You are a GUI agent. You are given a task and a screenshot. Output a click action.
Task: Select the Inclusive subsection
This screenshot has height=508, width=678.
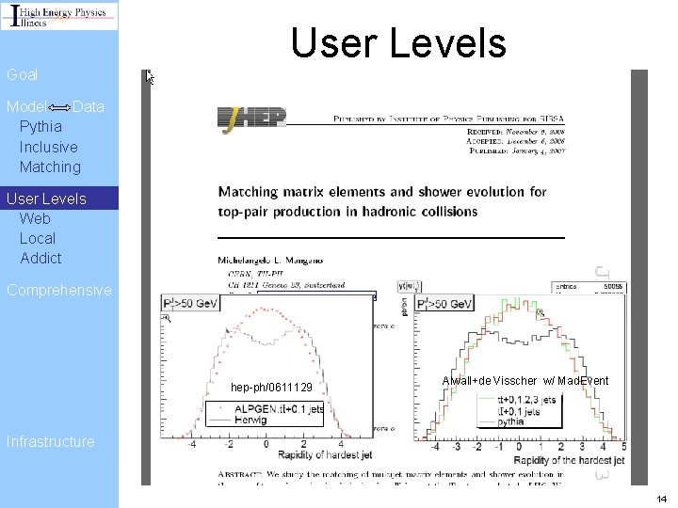(48, 147)
